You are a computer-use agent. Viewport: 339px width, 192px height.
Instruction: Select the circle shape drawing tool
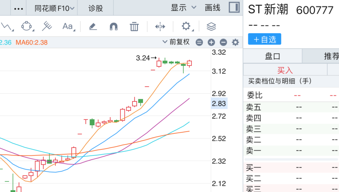[x=26, y=27]
